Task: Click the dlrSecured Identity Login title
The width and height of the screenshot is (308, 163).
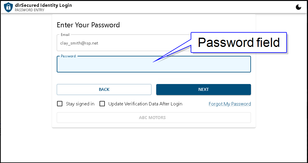Action: pyautogui.click(x=43, y=5)
